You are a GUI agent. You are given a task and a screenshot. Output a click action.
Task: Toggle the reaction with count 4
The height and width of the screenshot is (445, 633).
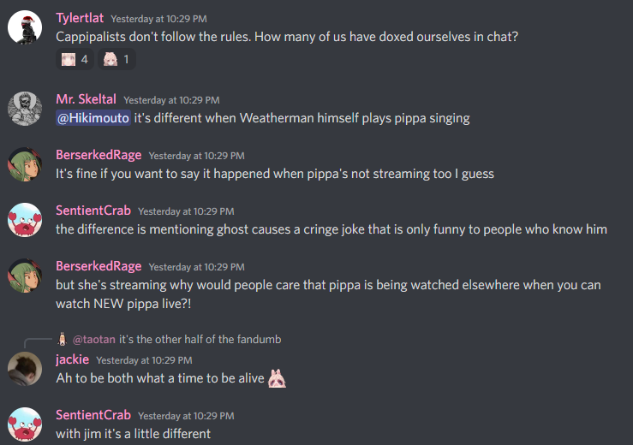click(x=75, y=59)
